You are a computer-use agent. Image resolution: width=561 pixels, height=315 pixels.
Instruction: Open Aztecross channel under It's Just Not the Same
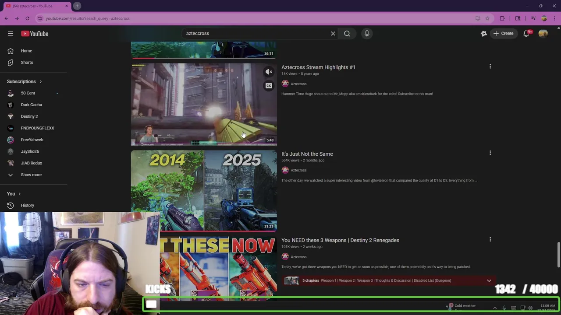click(298, 170)
